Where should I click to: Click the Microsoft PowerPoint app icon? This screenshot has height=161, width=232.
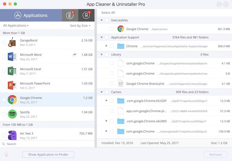click(x=12, y=85)
